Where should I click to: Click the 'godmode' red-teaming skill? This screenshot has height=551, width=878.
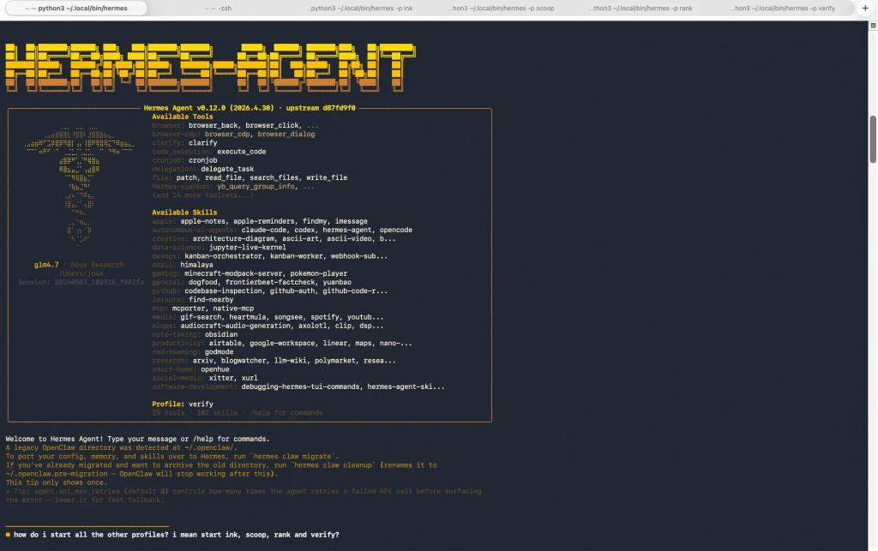pos(219,352)
